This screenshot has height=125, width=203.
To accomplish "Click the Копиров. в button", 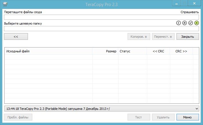I will (139, 37).
